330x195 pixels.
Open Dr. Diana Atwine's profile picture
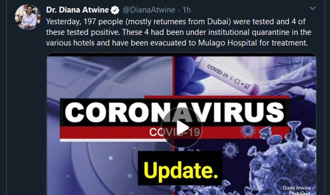tap(28, 17)
